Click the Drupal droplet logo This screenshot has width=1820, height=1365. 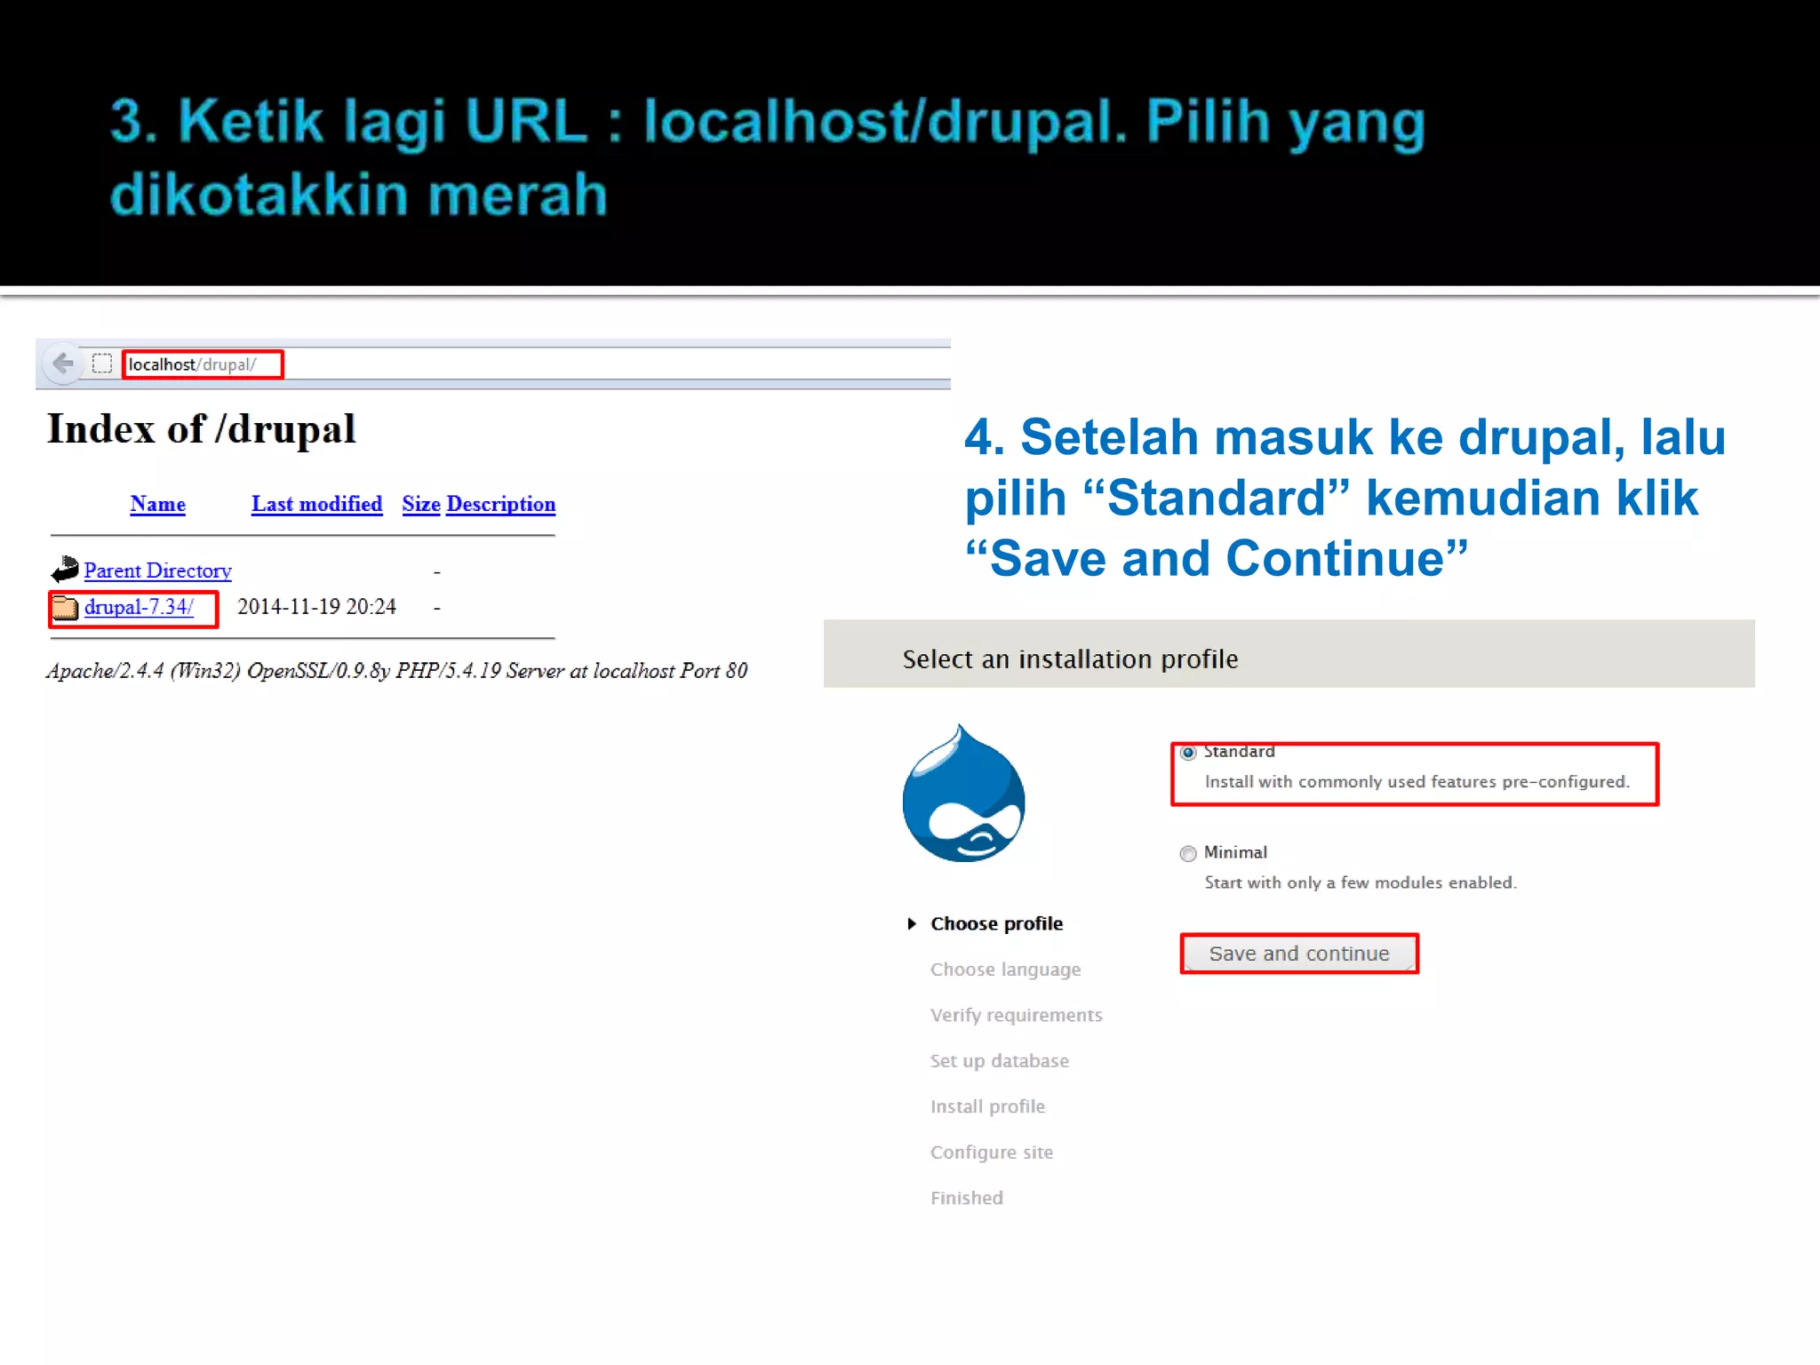click(963, 793)
